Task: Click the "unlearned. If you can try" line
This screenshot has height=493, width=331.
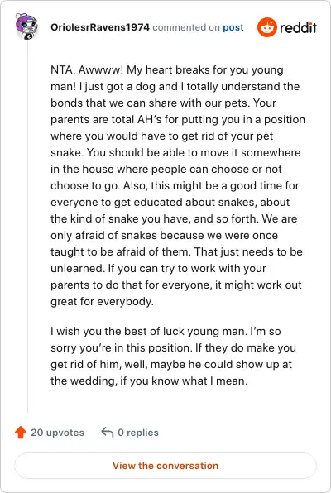Action: click(x=158, y=269)
